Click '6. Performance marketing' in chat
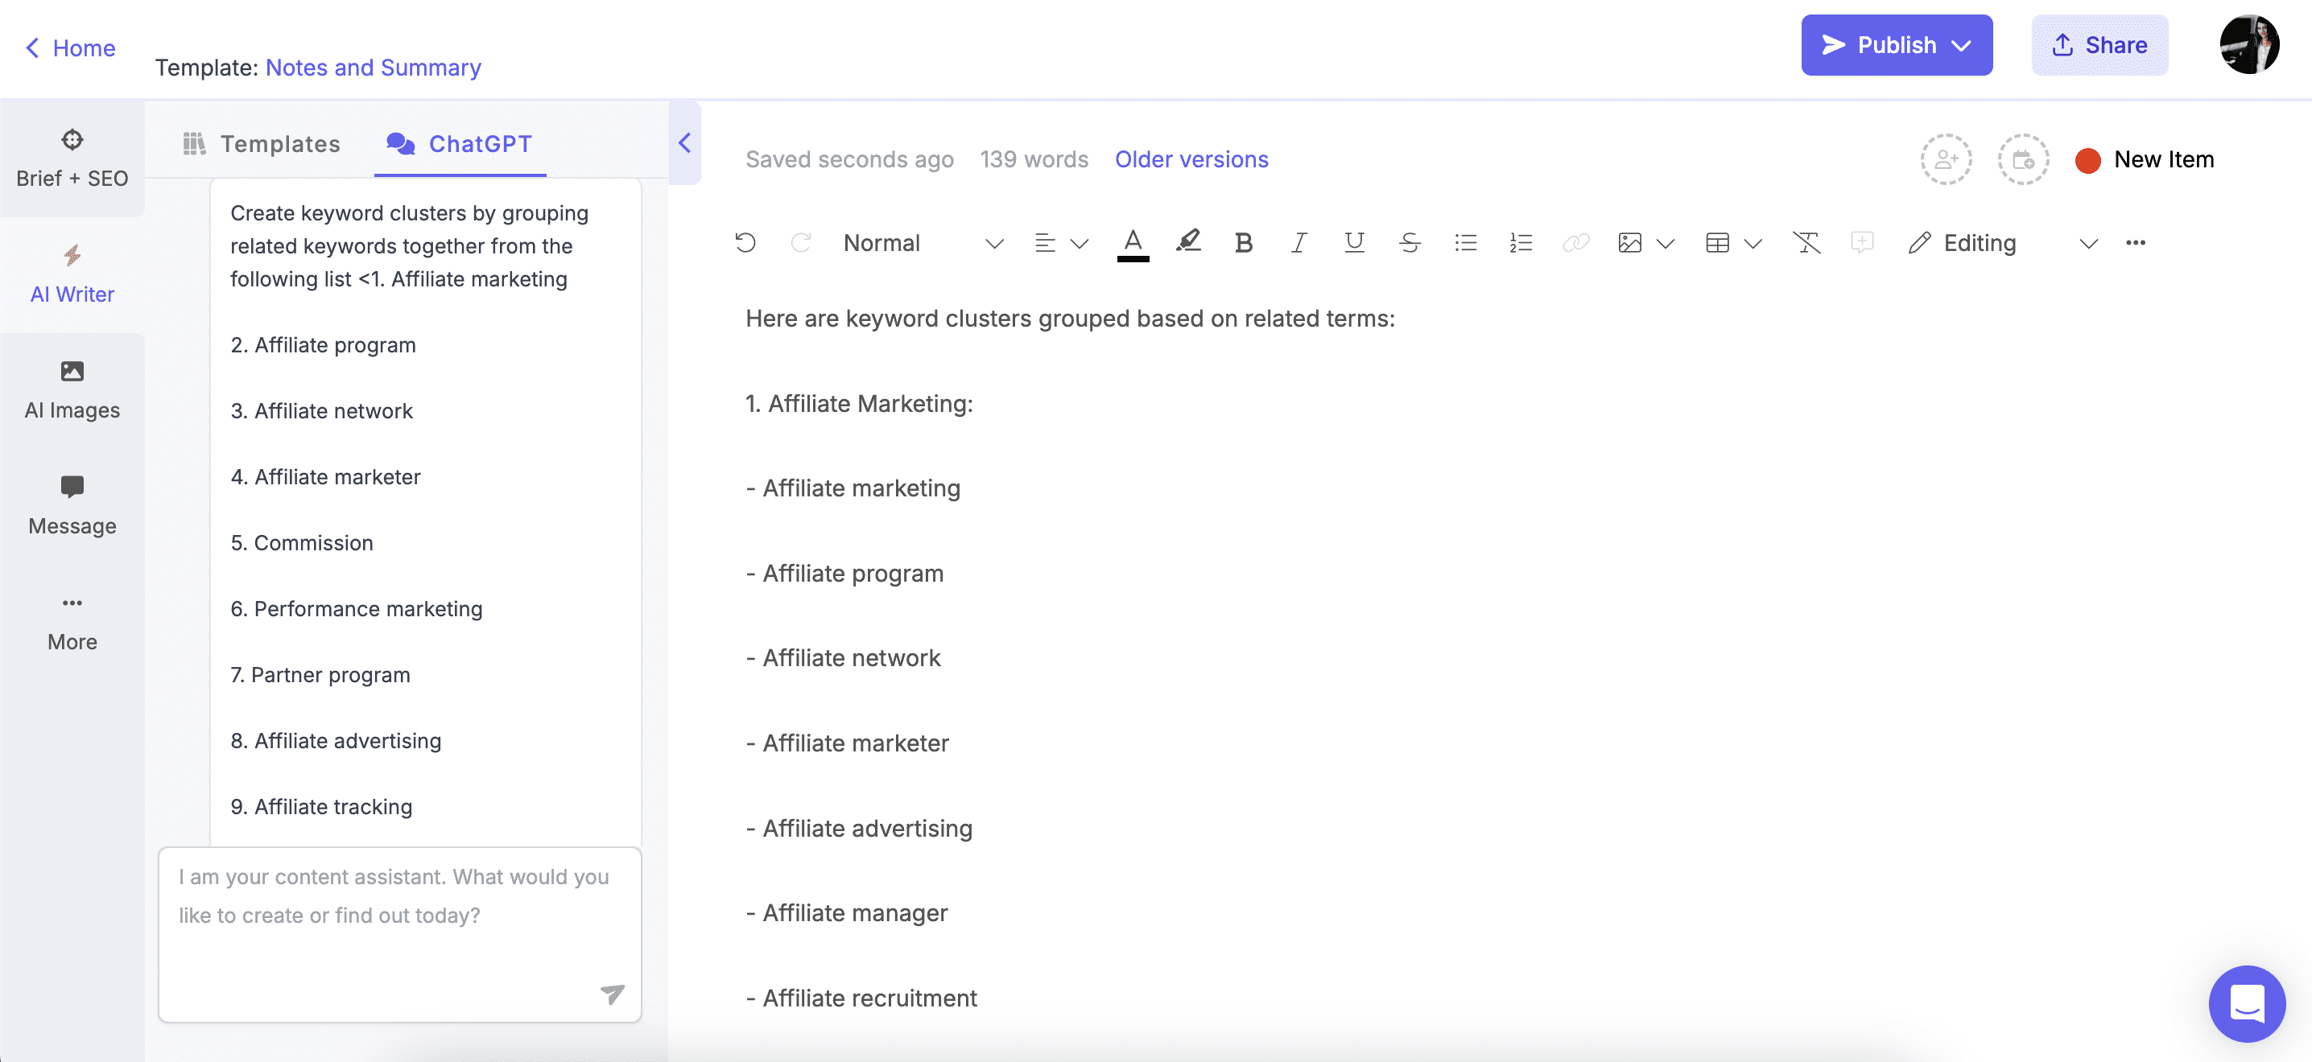This screenshot has height=1062, width=2312. 357,609
